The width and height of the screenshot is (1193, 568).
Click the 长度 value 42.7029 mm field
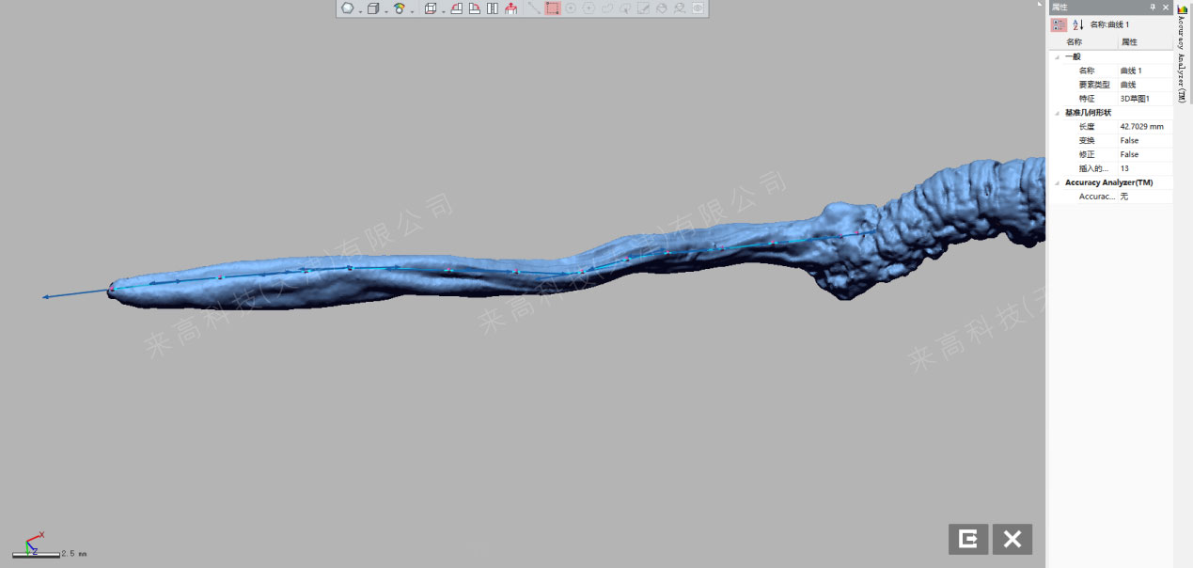coord(1141,127)
